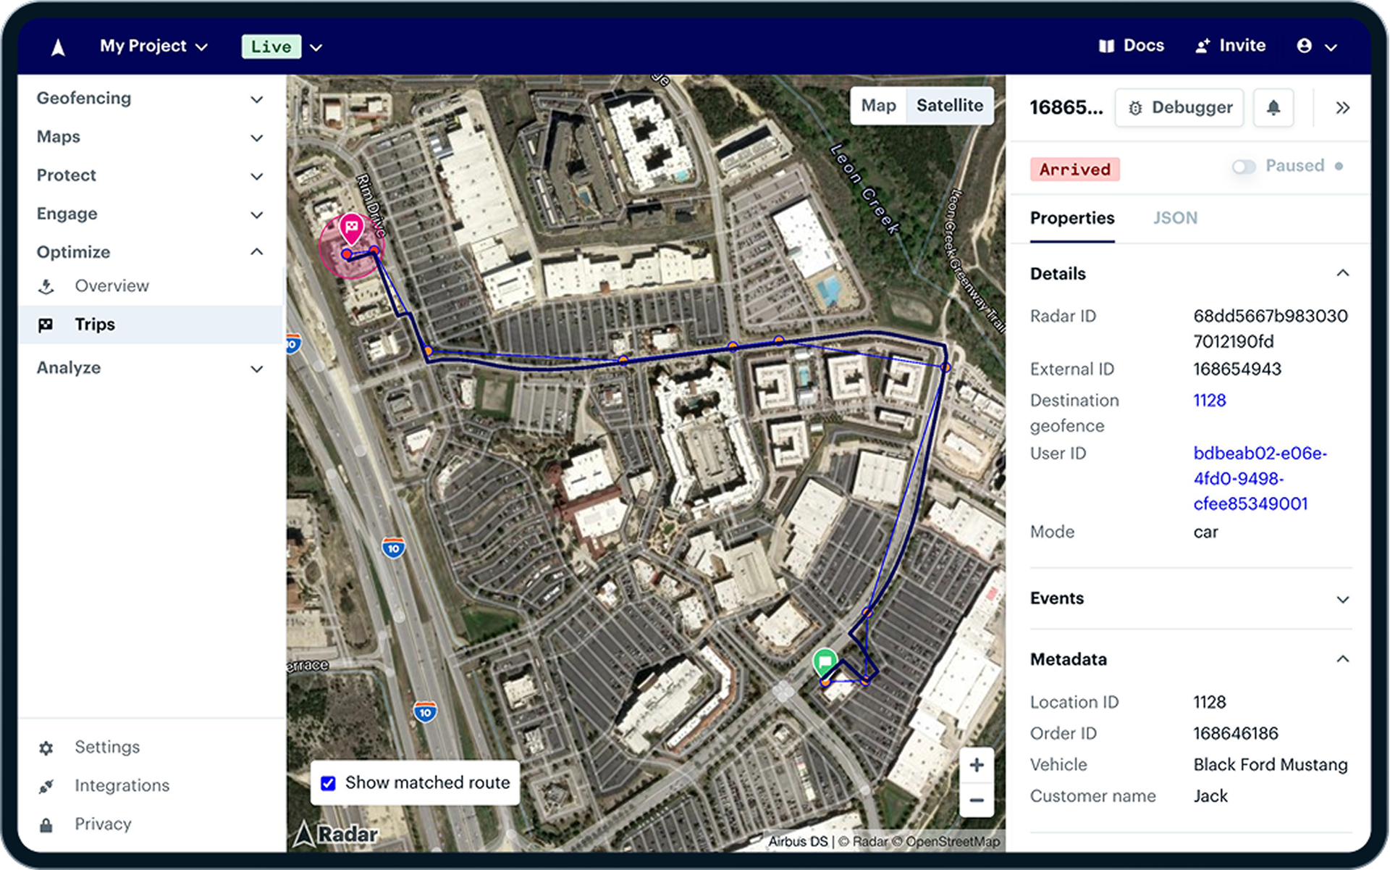Open destination geofence 1128 link
The width and height of the screenshot is (1390, 870).
(1209, 401)
